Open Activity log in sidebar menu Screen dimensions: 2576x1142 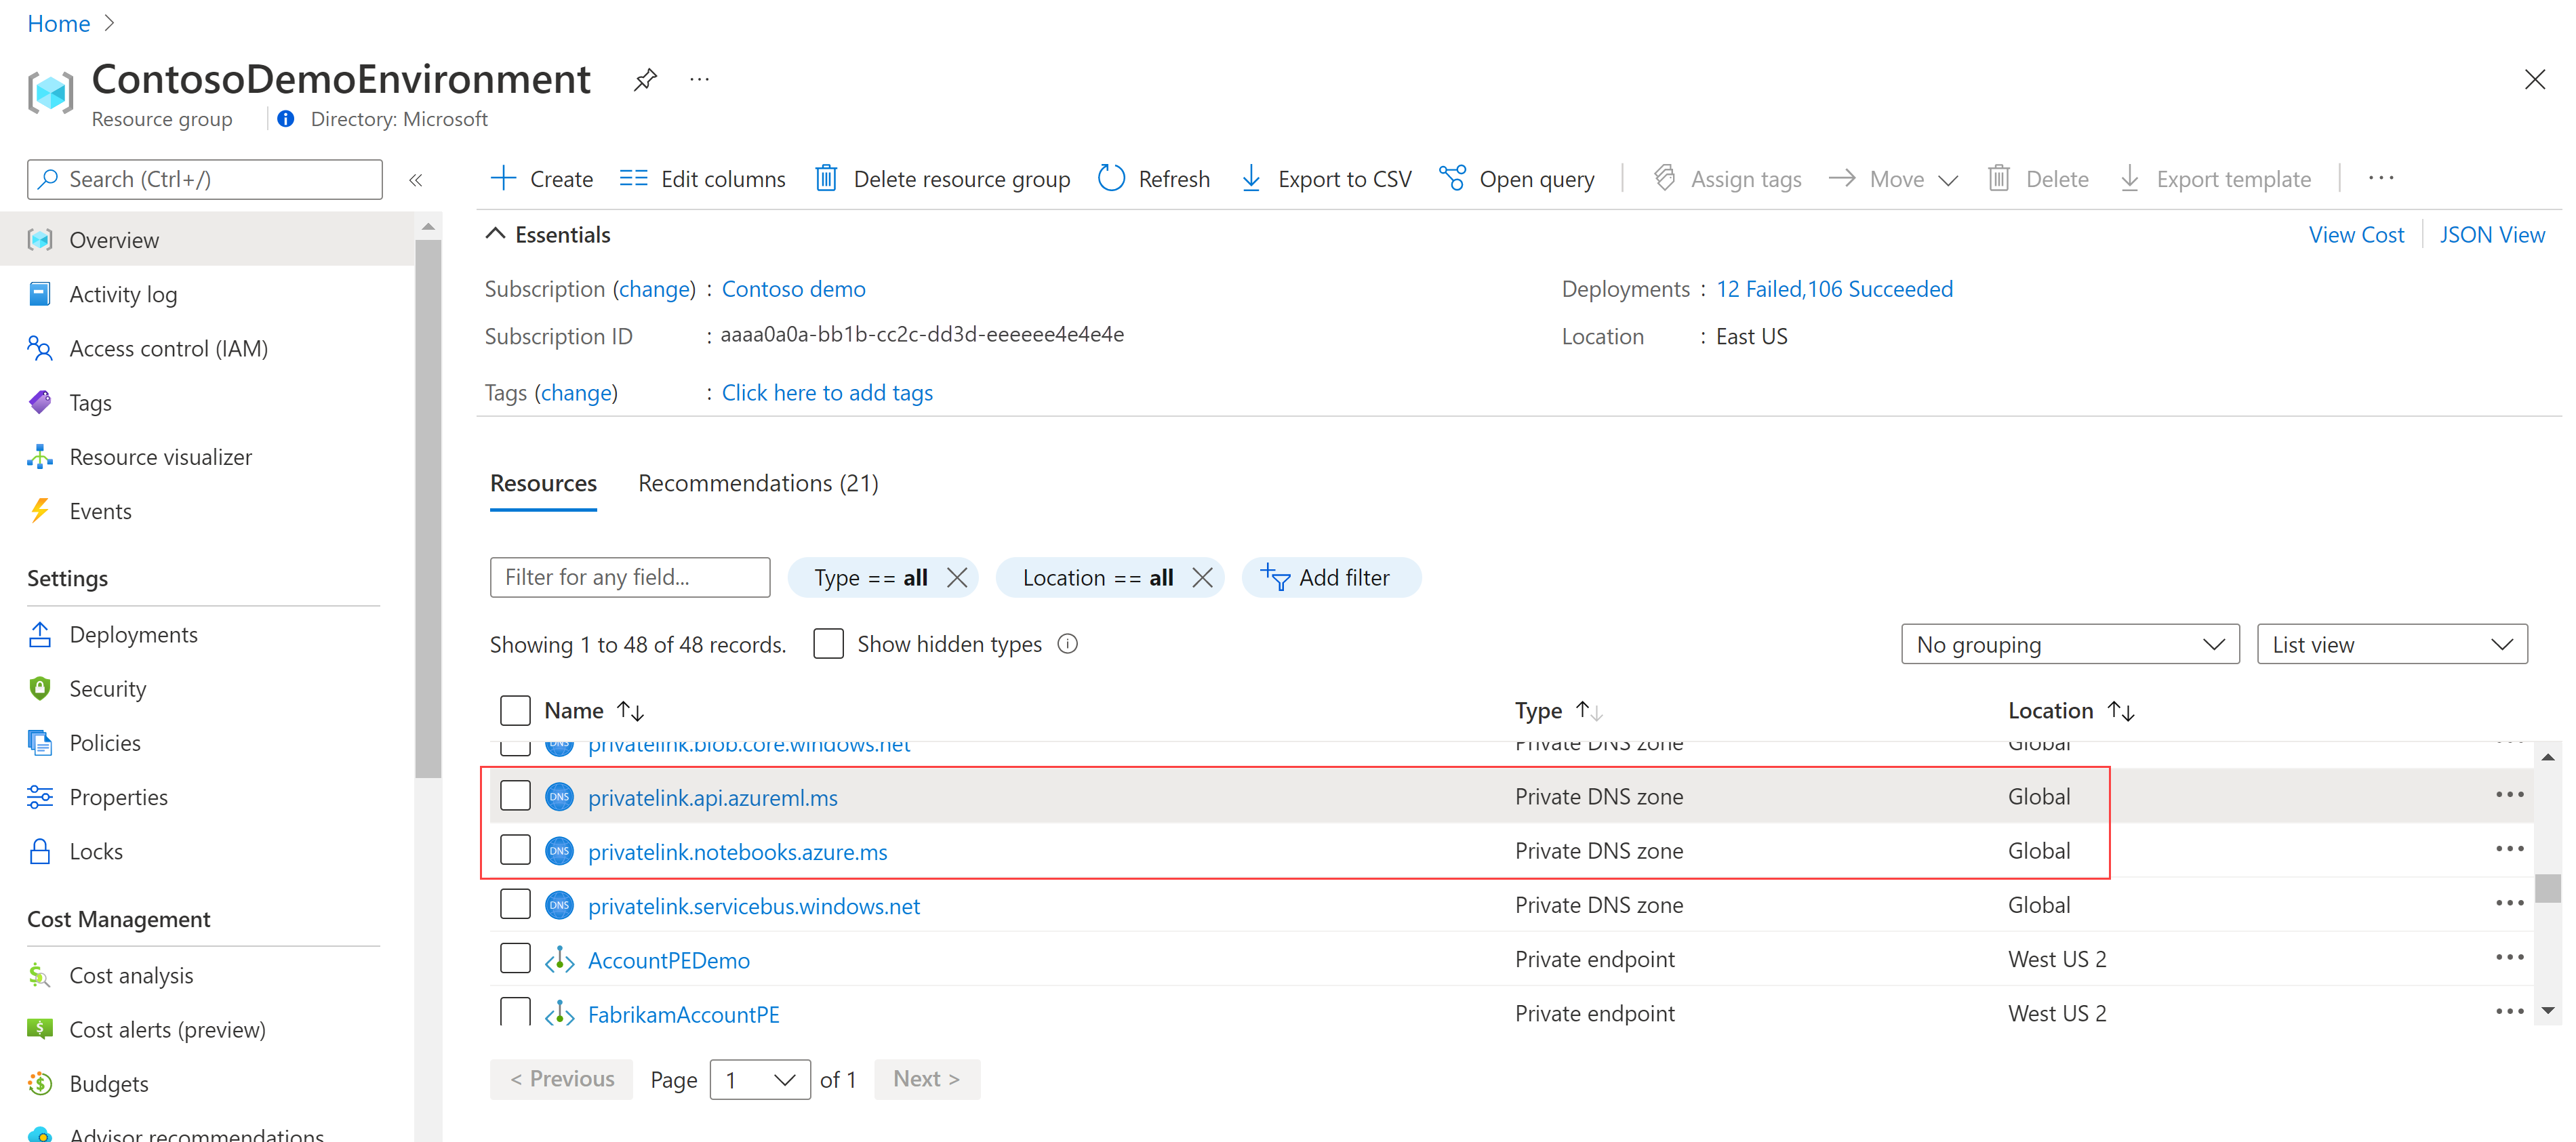(123, 295)
